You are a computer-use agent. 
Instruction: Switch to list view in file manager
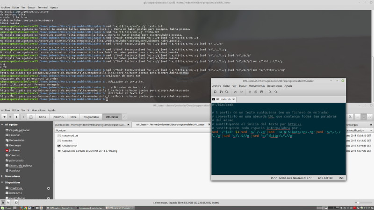[364, 117]
